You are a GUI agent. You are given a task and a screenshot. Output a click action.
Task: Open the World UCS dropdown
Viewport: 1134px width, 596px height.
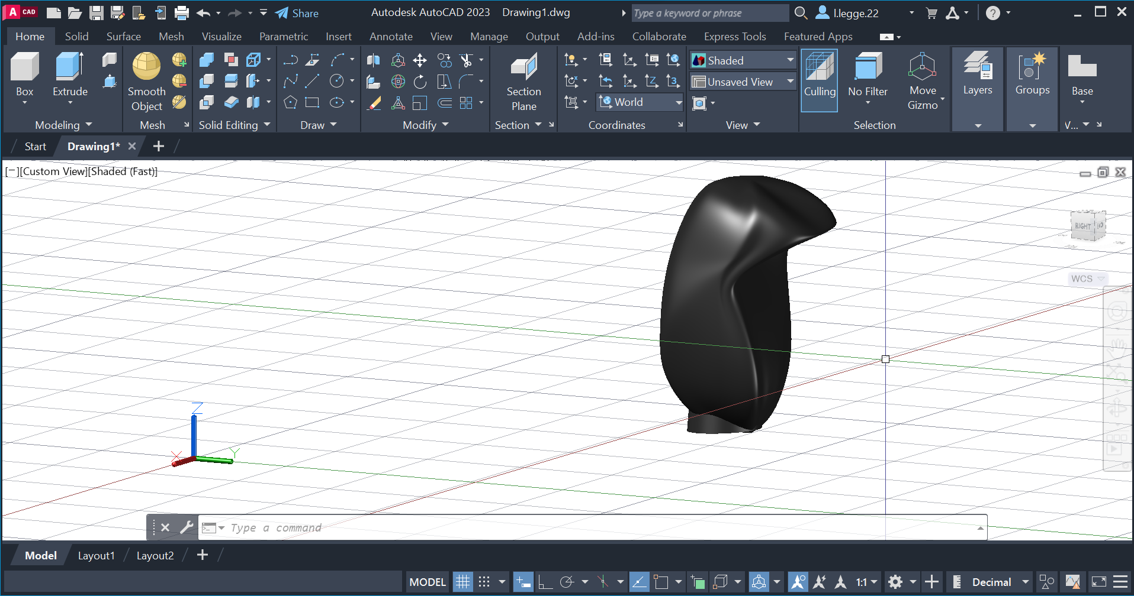tap(640, 102)
